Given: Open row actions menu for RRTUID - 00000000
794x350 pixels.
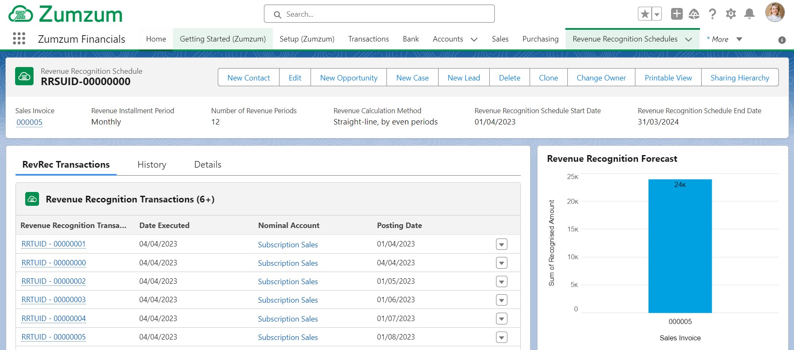Looking at the screenshot, I should click(x=501, y=263).
